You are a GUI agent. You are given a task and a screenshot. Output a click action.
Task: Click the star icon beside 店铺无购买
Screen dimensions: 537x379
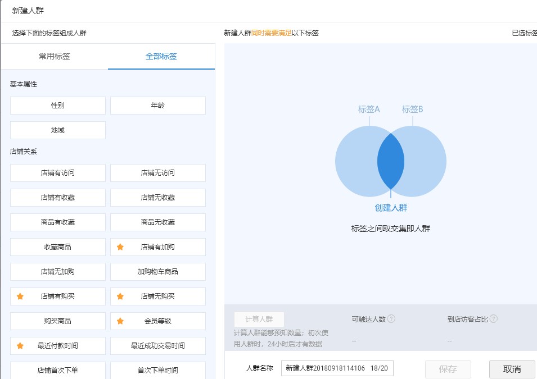click(x=120, y=296)
